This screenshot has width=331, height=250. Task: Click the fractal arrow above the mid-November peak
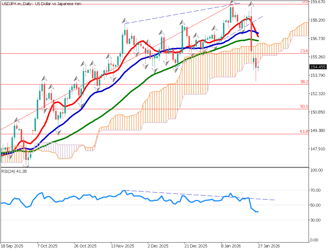click(x=125, y=21)
